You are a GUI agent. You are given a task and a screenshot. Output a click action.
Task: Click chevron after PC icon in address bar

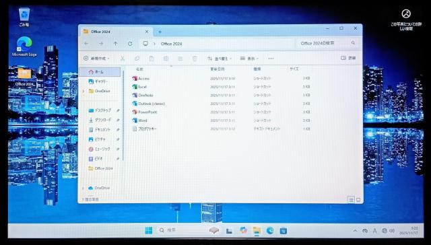[x=154, y=44]
